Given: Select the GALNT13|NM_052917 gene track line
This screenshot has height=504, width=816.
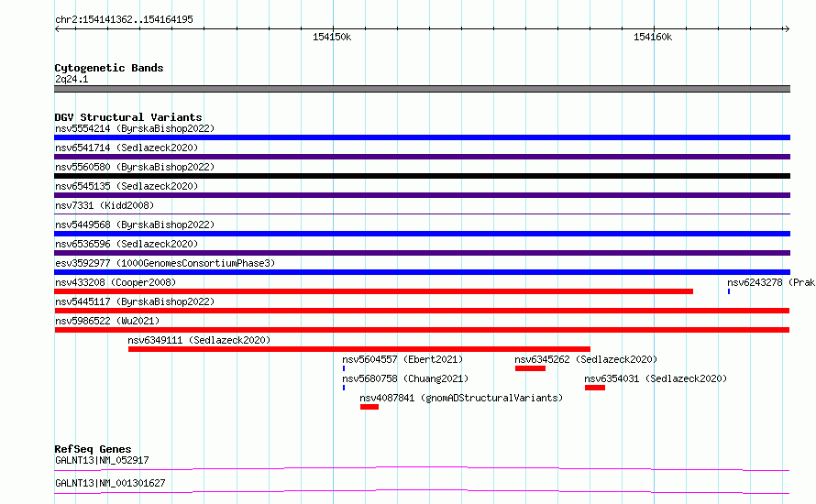Looking at the screenshot, I should [x=422, y=468].
